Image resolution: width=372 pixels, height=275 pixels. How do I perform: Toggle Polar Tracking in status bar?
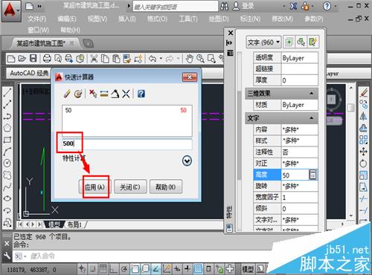pos(124,268)
